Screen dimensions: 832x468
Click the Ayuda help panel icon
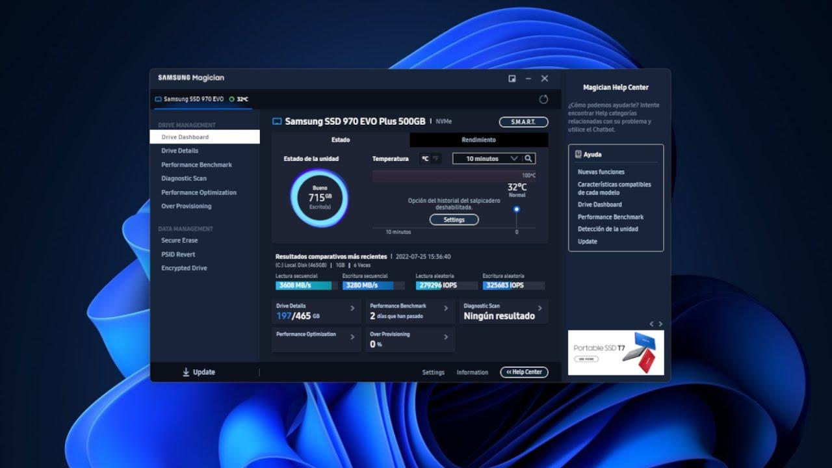[578, 154]
